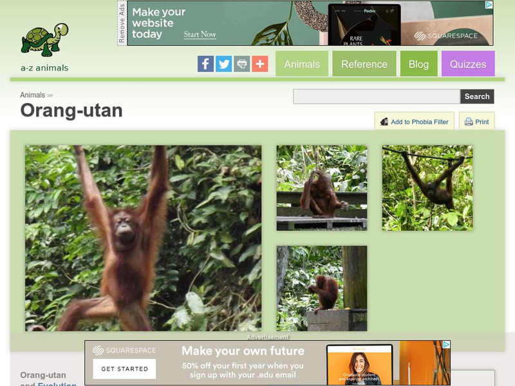Click the Search button
Image resolution: width=515 pixels, height=386 pixels.
(x=477, y=96)
